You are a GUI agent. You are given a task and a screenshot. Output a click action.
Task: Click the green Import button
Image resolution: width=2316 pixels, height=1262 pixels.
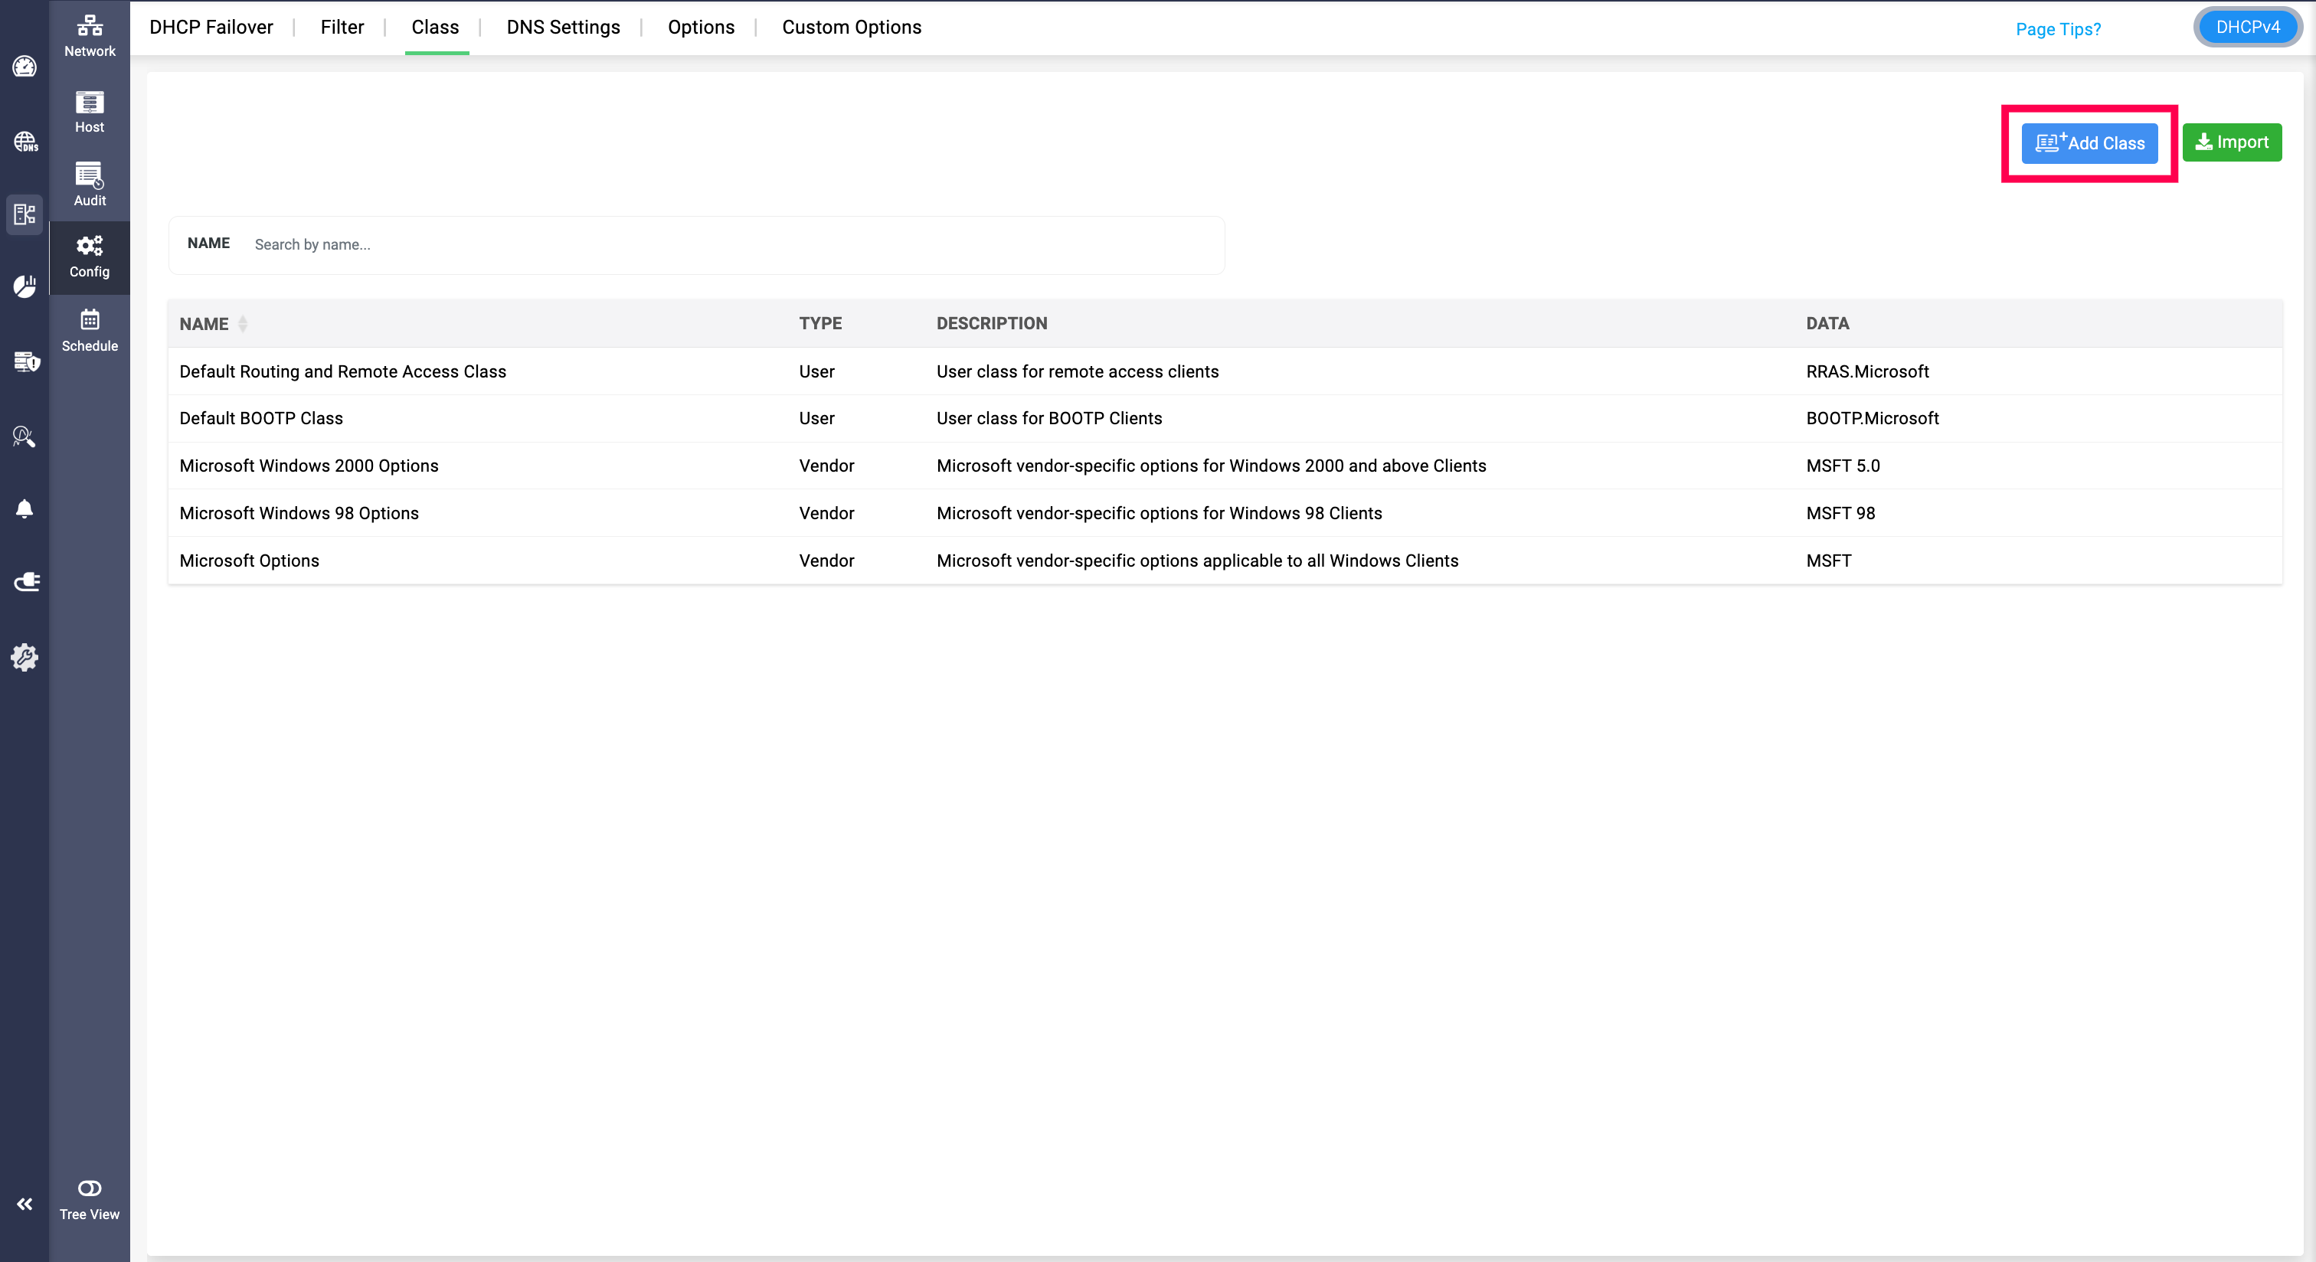point(2232,142)
